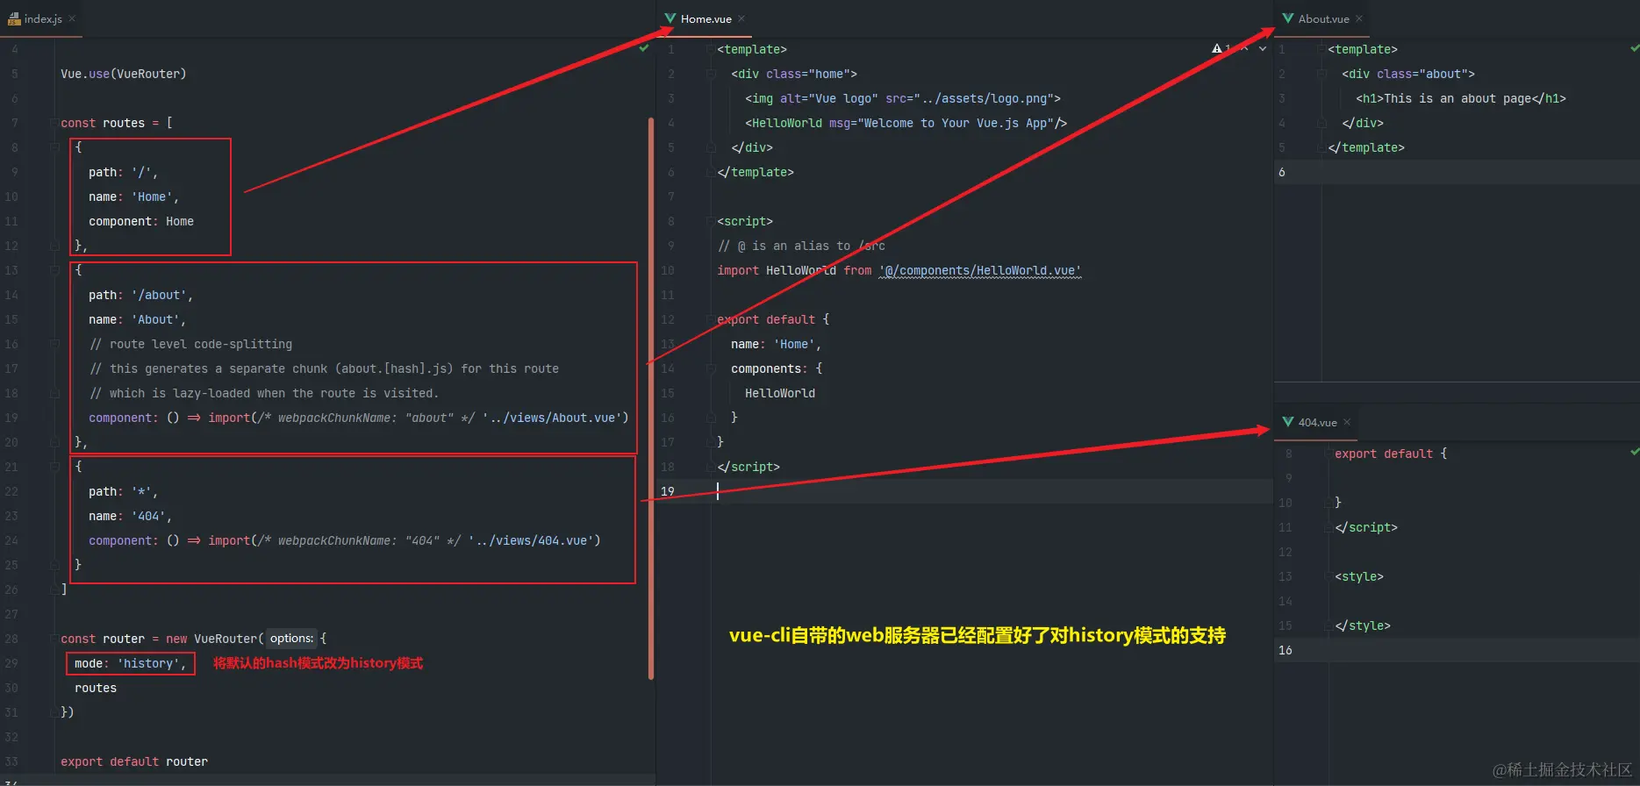Viewport: 1640px width, 786px height.
Task: Fold the route object starting at line 21
Action: coord(54,467)
